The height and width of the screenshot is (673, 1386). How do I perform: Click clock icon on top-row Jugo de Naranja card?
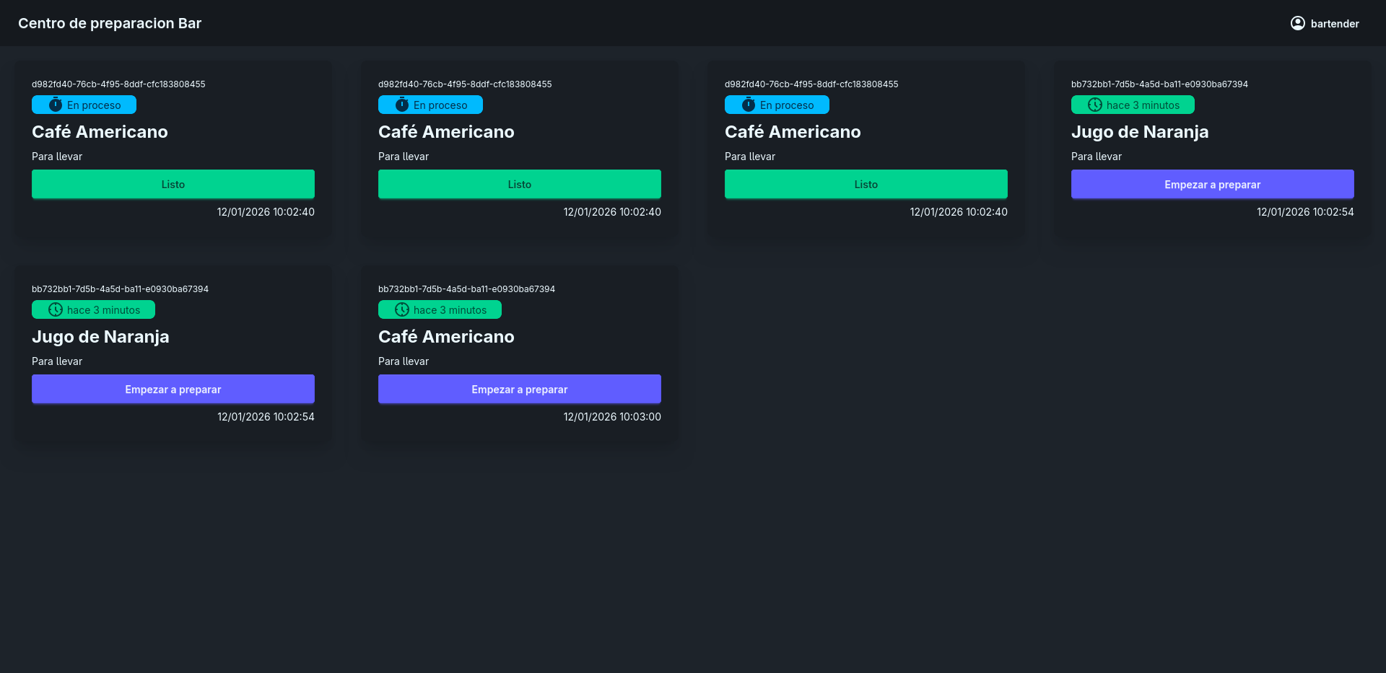pyautogui.click(x=1095, y=105)
